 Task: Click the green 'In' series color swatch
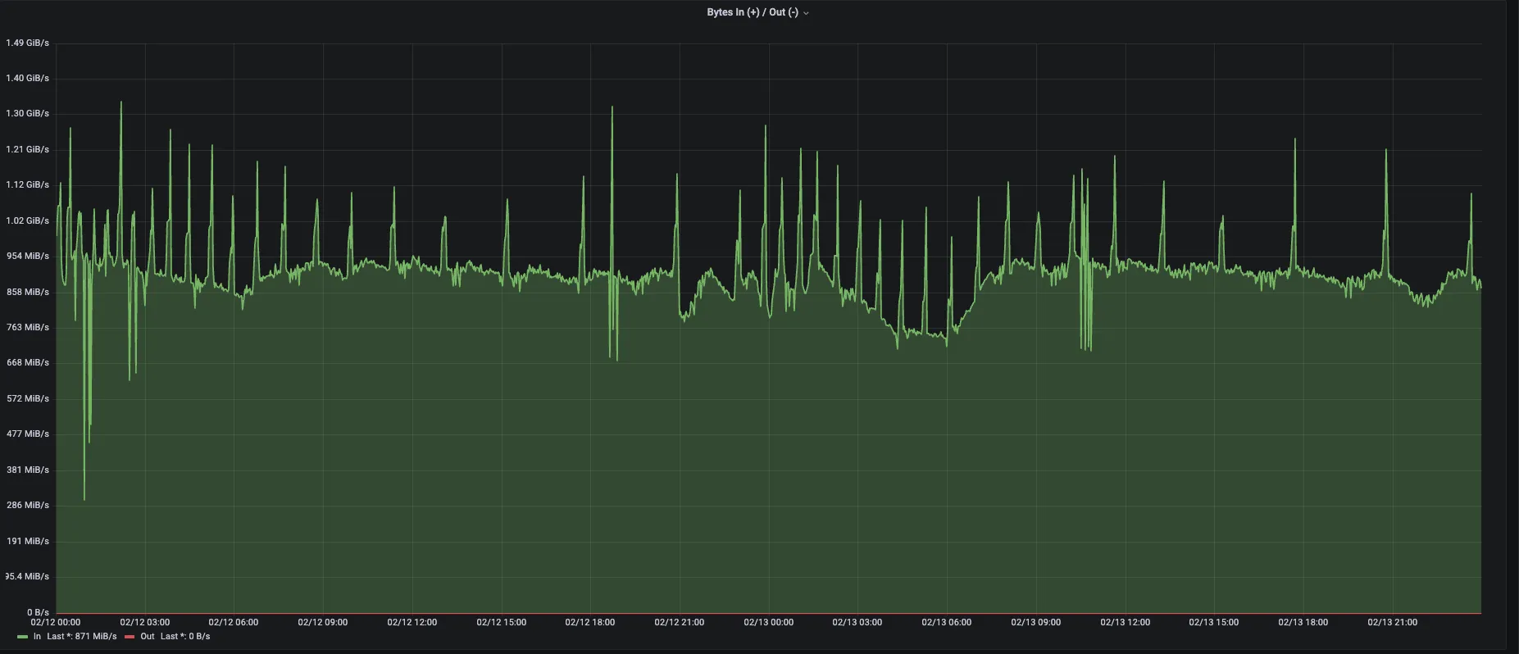22,637
